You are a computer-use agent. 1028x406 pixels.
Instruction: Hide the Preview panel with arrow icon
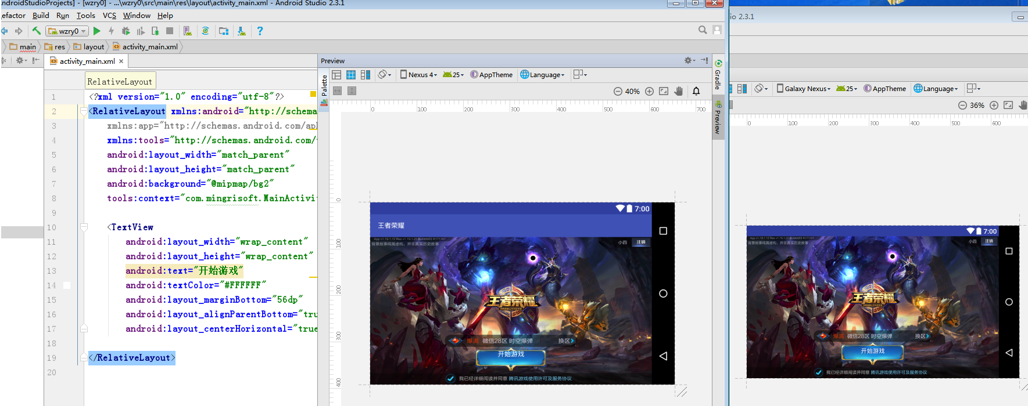click(704, 60)
